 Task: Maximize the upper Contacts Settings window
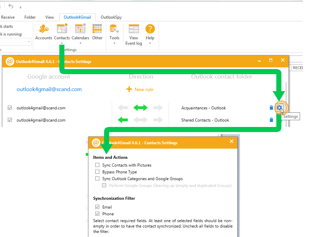coord(271,60)
